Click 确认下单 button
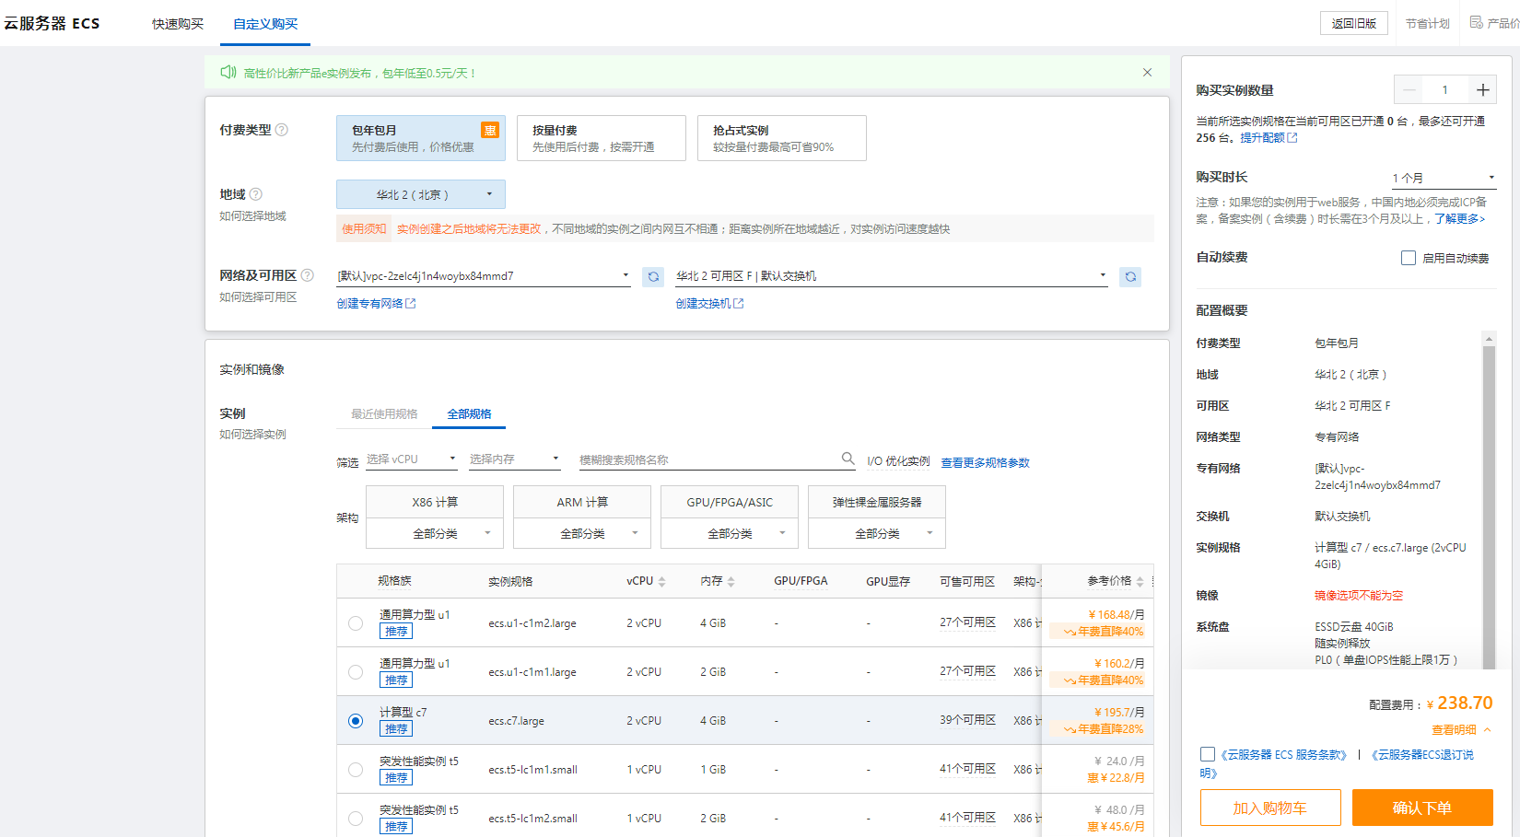This screenshot has width=1520, height=837. (x=1422, y=808)
